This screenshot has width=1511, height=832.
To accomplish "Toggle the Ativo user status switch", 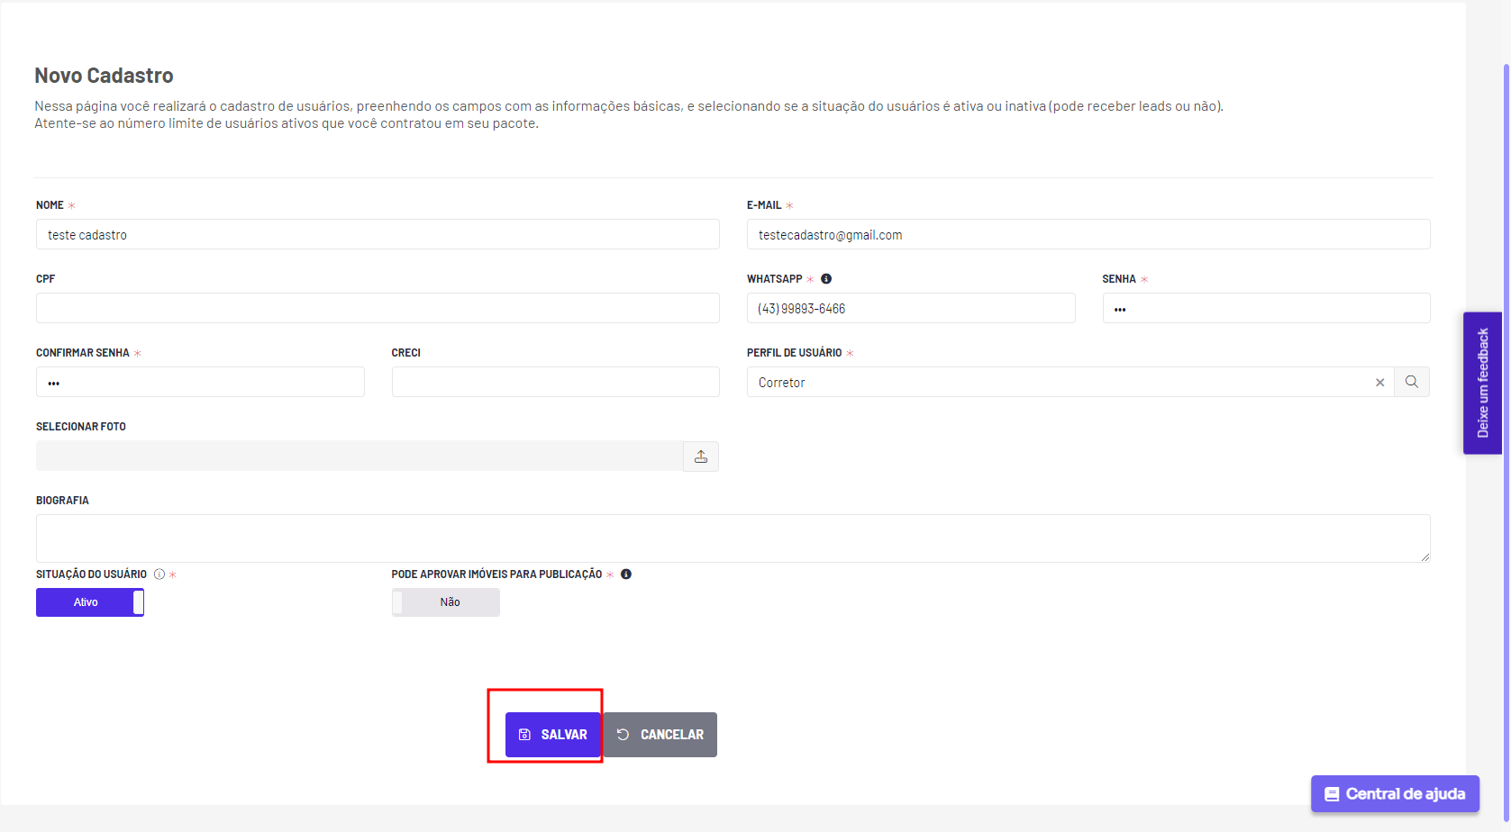I will coord(90,602).
